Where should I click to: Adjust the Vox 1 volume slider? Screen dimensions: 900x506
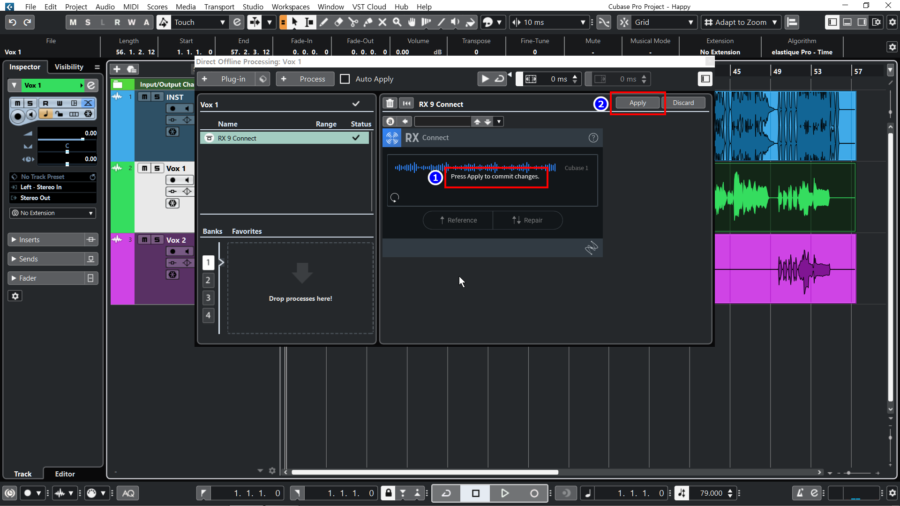pos(82,139)
